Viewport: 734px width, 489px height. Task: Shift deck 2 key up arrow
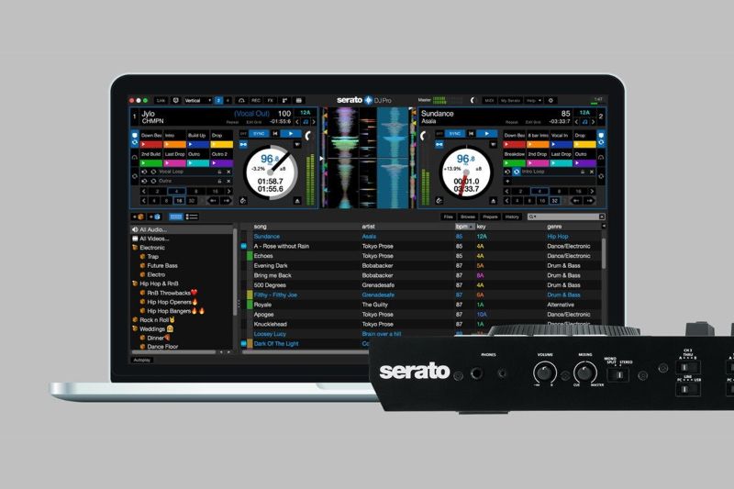[593, 122]
